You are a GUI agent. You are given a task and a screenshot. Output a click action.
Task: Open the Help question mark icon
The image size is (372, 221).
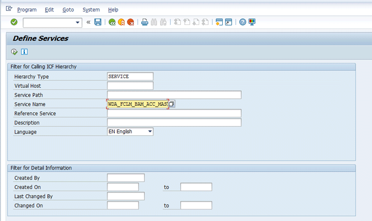click(x=243, y=22)
